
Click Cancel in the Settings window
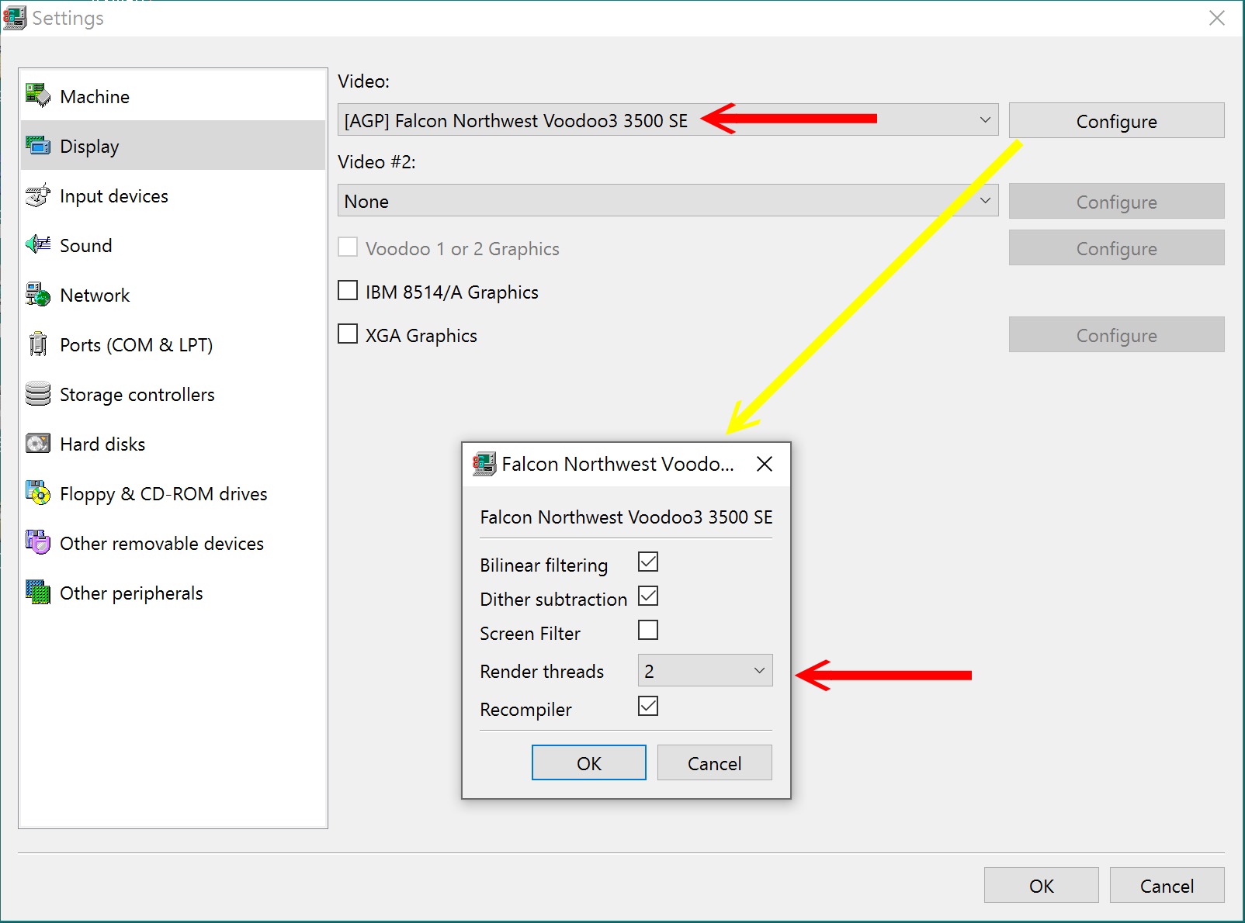point(1167,885)
